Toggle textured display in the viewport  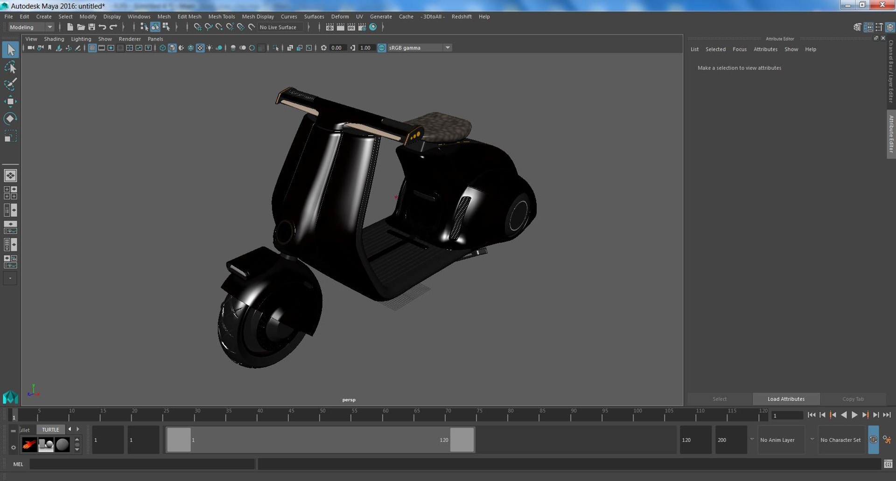click(x=200, y=48)
